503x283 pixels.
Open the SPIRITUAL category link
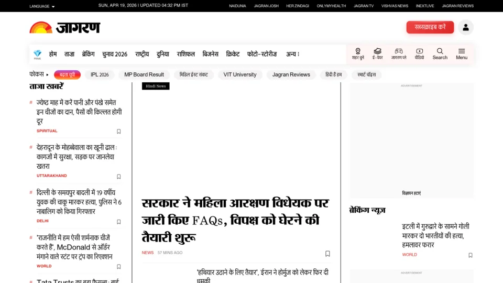tap(47, 131)
